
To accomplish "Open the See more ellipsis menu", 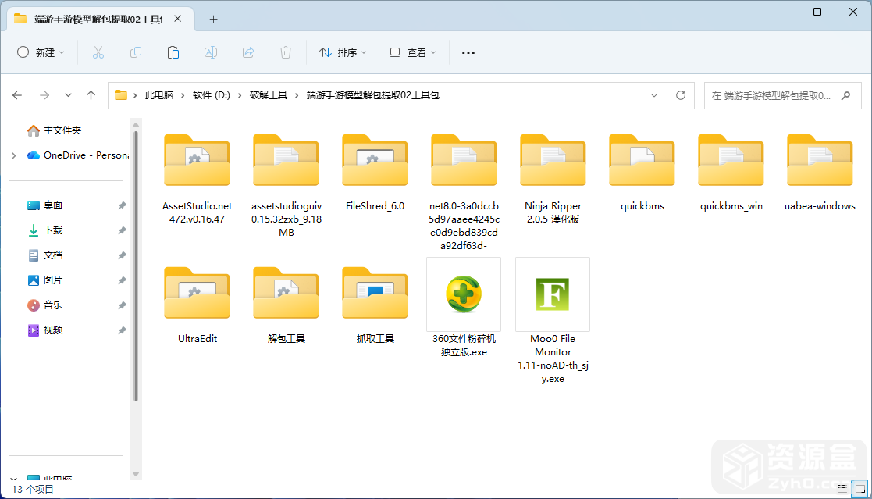I will (468, 52).
